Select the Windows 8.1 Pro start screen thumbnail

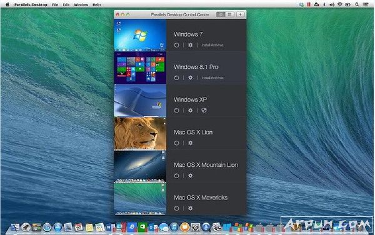pos(140,68)
